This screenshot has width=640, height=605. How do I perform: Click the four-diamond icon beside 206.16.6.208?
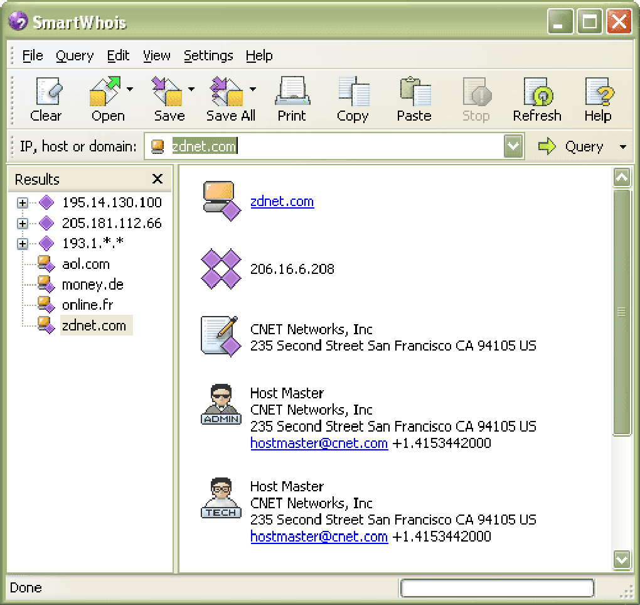(x=221, y=269)
